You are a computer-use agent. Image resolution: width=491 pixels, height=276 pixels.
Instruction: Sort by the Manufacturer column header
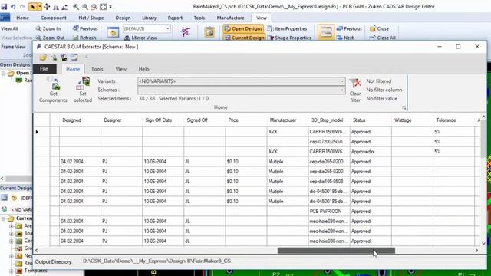283,120
